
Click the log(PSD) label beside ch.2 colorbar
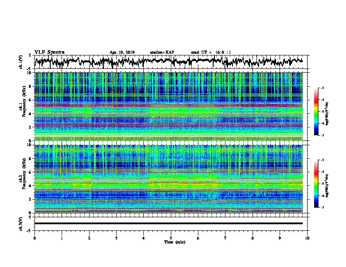pos(327,185)
